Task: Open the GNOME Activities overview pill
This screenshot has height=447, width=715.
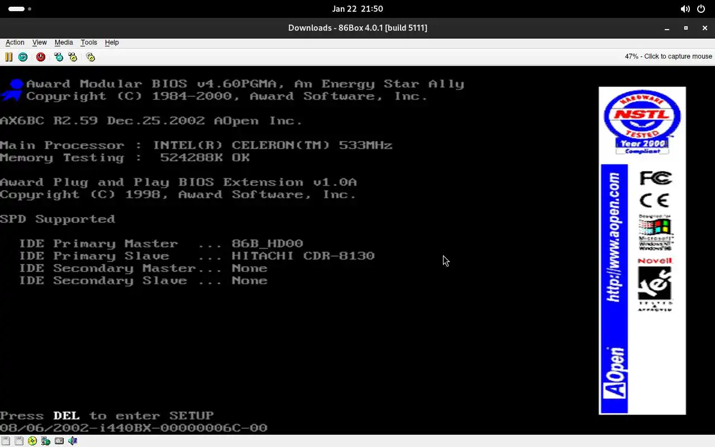Action: coord(20,9)
